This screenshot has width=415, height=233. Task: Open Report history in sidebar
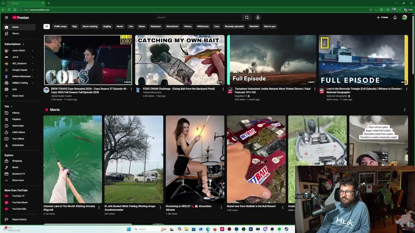(19, 219)
